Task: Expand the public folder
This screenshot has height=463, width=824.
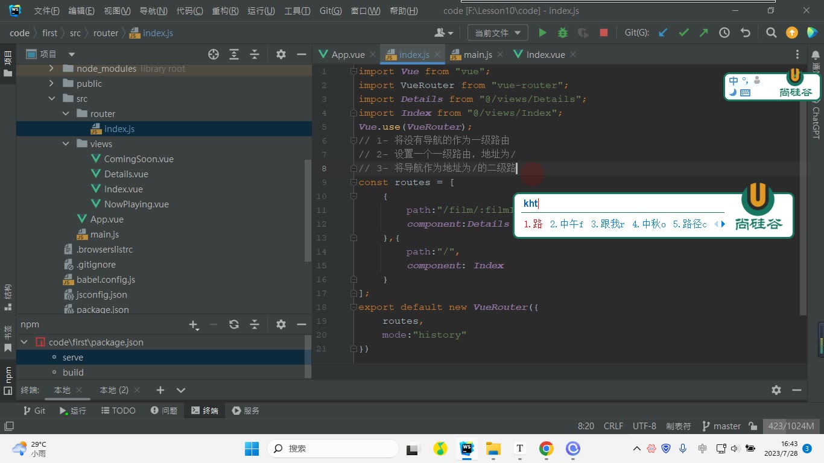Action: coord(51,84)
